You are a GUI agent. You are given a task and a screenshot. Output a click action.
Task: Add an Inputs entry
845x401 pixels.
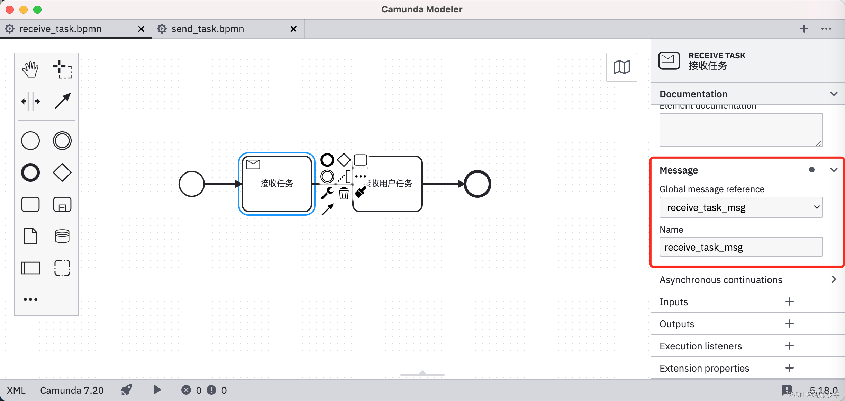(x=790, y=301)
